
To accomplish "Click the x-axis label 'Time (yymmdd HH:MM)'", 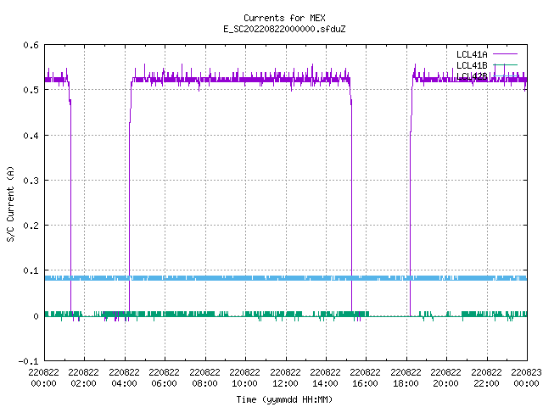I will (x=284, y=399).
